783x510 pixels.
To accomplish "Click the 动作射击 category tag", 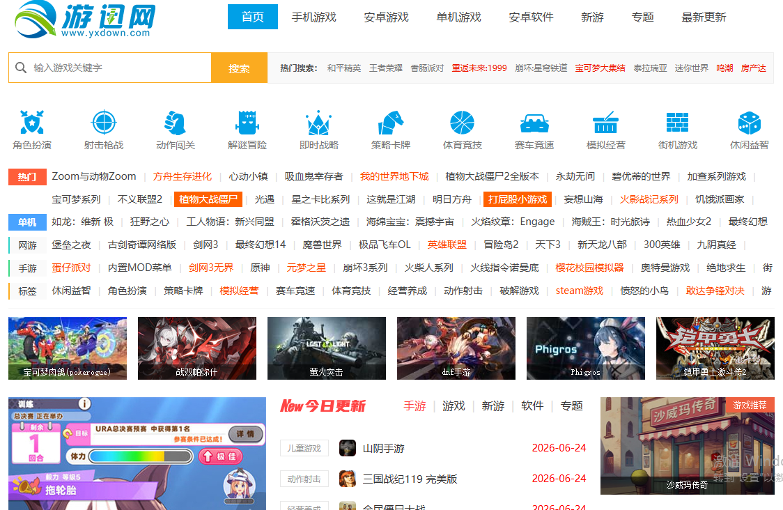I will (304, 479).
